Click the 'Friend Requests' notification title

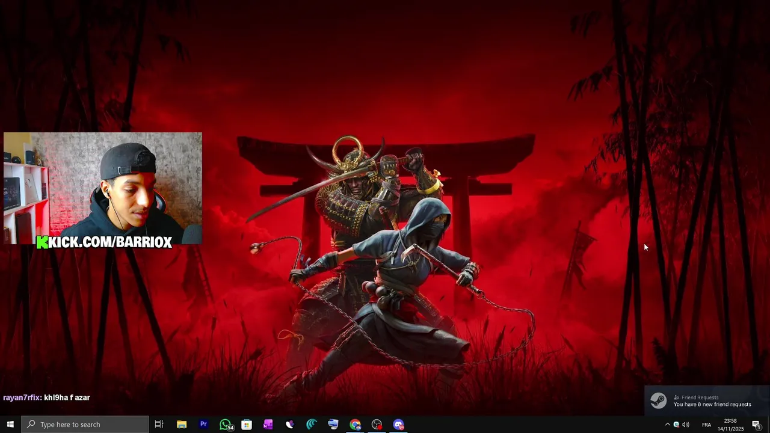[700, 398]
